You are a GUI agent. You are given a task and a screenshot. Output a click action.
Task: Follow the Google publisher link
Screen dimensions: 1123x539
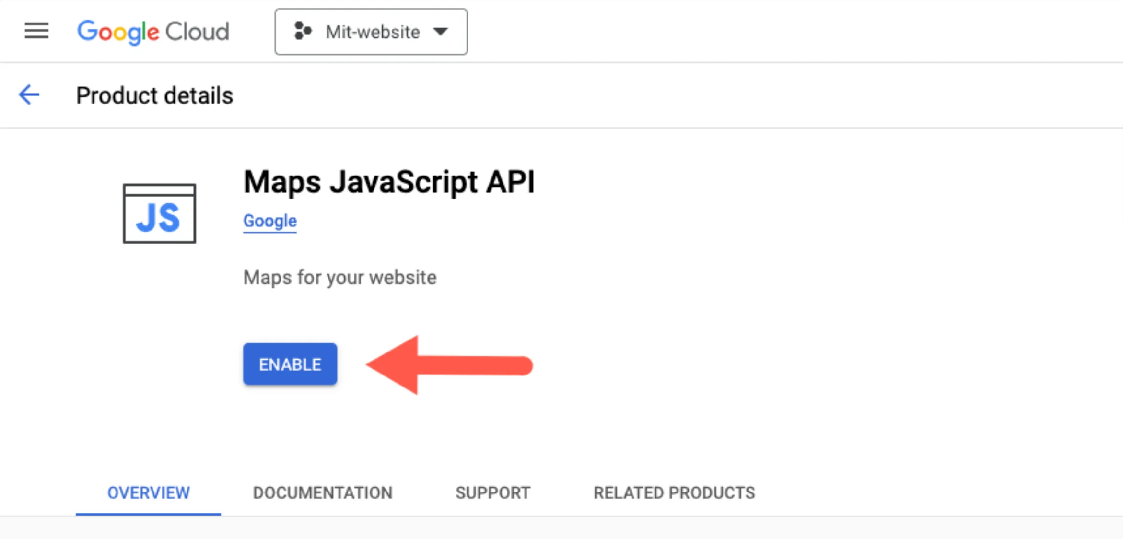(270, 221)
